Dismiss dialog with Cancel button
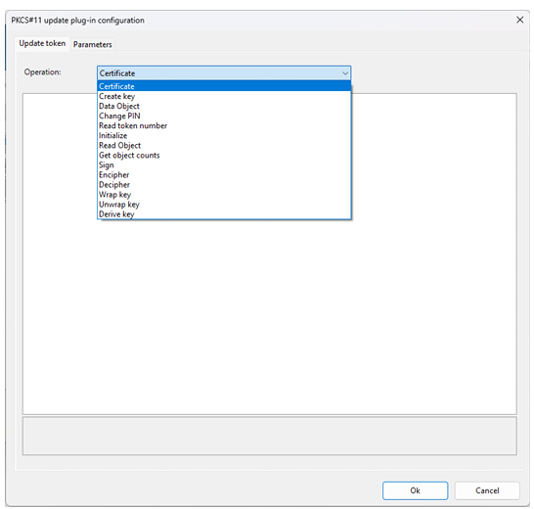Screen dimensions: 534x509 (487, 490)
